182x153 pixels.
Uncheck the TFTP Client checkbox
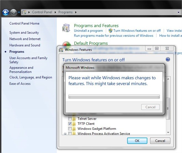pos(70,124)
